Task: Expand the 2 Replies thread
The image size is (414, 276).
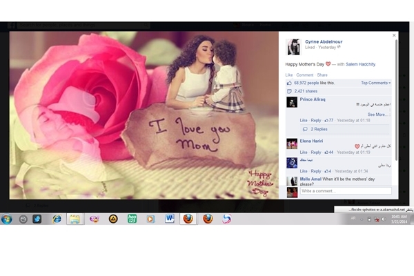Action: (319, 129)
